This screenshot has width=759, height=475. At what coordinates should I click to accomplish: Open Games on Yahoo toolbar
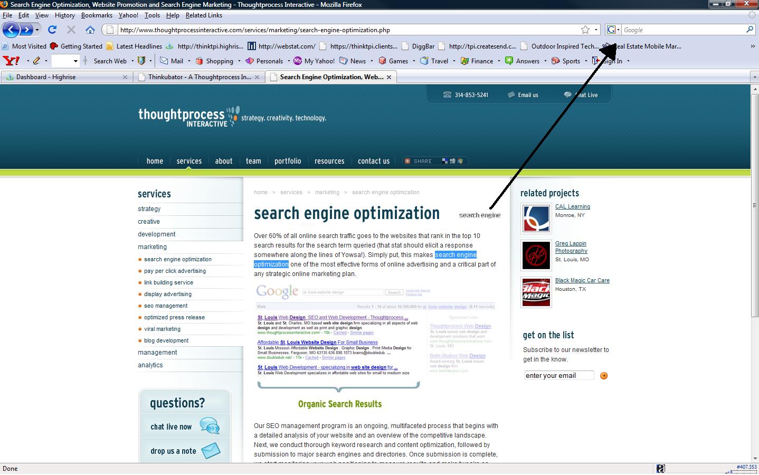[393, 61]
